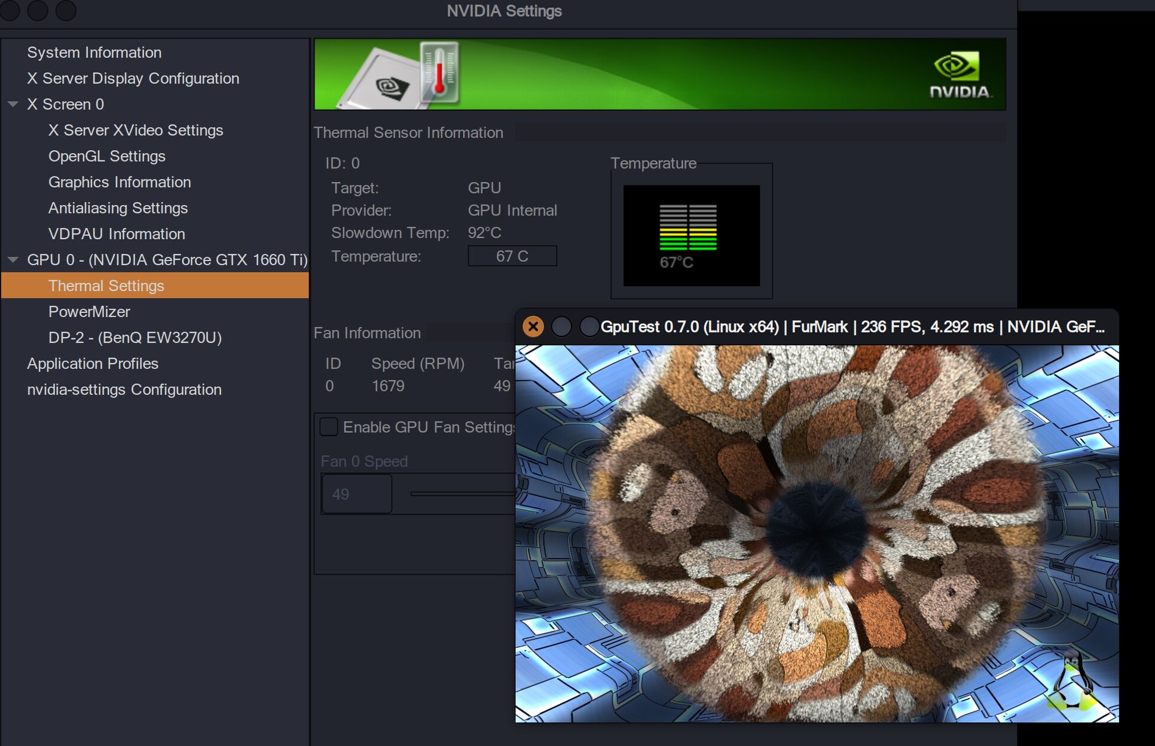Click third titlebar button of GpuTest window

coord(589,326)
